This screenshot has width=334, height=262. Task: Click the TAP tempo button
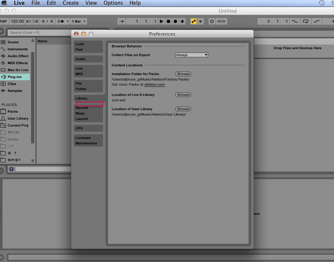[x=4, y=21]
